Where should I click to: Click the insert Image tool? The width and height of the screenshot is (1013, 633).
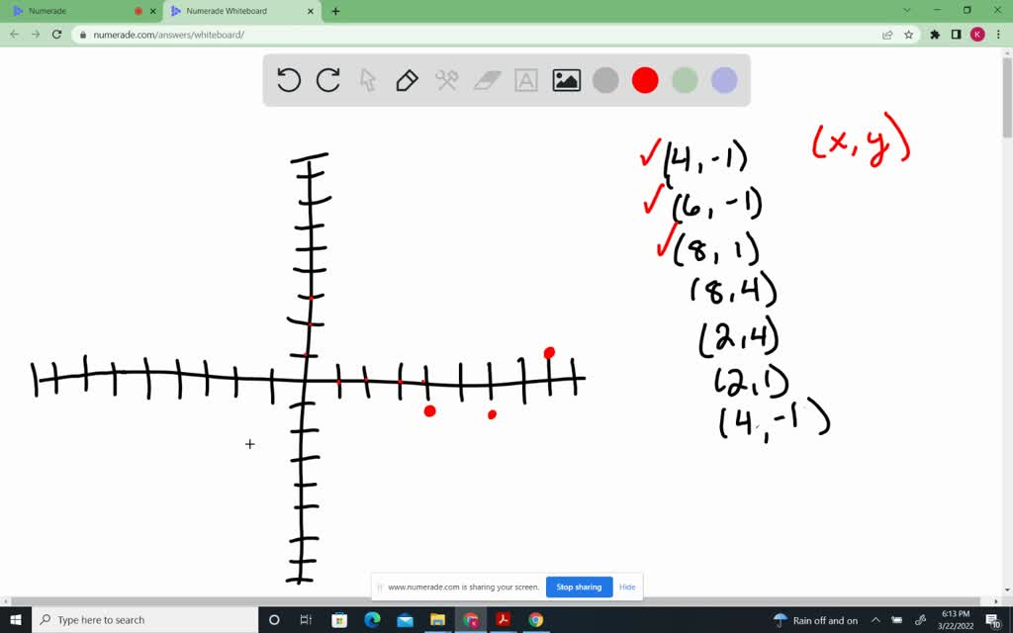(565, 80)
